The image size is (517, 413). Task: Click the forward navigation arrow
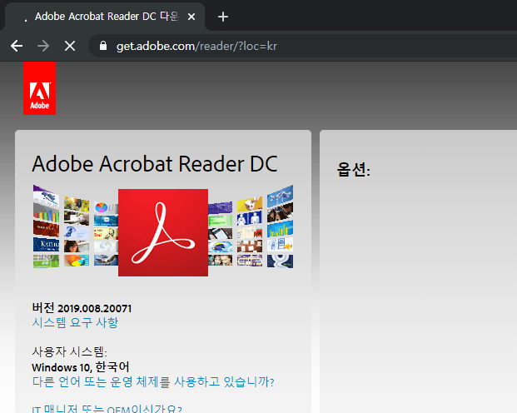tap(43, 46)
